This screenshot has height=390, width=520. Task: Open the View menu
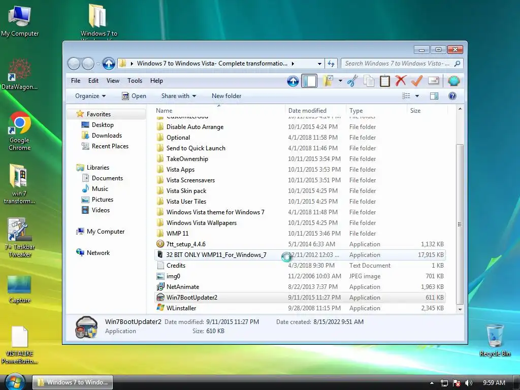[x=113, y=81]
